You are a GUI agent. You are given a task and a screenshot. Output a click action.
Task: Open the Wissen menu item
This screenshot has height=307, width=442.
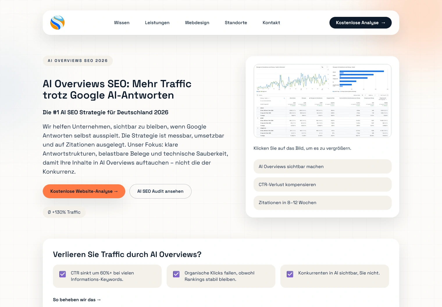(x=122, y=23)
